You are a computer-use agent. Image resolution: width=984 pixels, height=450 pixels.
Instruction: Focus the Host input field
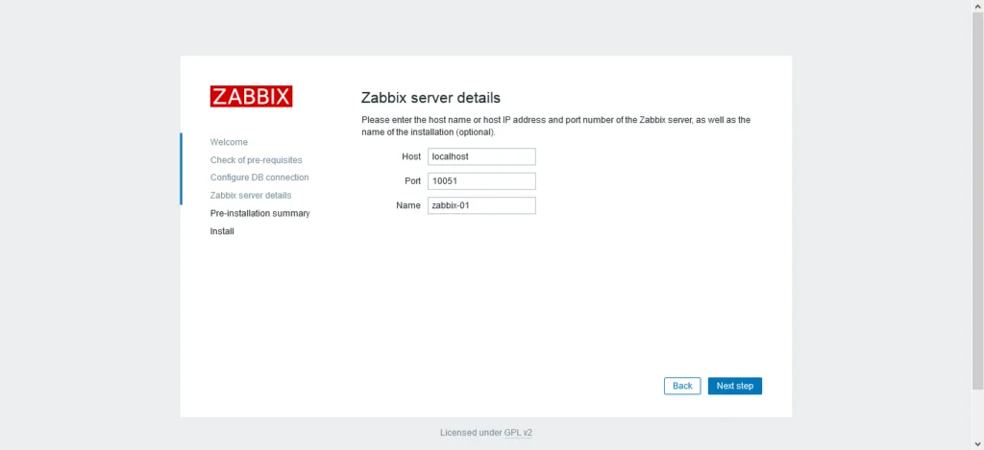482,156
